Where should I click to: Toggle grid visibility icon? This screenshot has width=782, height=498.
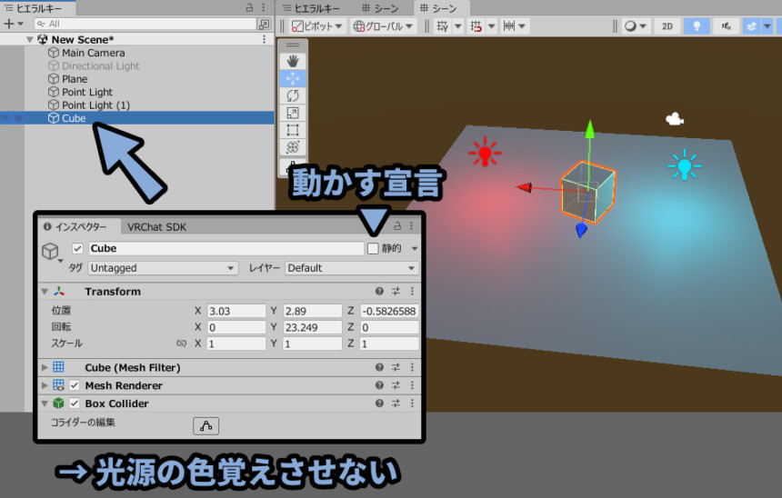tap(442, 26)
